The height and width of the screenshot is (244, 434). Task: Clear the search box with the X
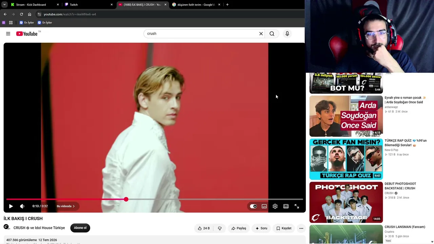(x=261, y=34)
